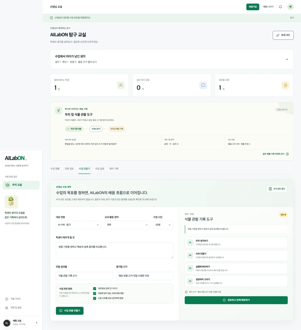Open the 수업 설정 tab
This screenshot has height=330, width=301.
tap(100, 169)
